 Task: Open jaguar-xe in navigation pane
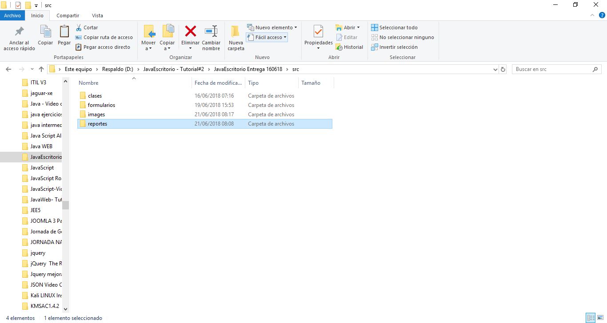tap(41, 93)
